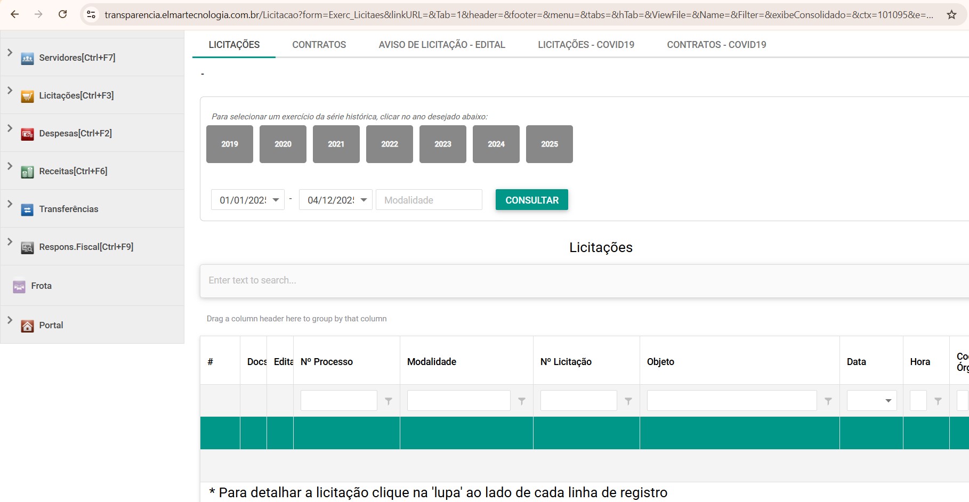Screen dimensions: 969x502
Task: Click the Servidores people icon in sidebar
Action: coord(27,59)
